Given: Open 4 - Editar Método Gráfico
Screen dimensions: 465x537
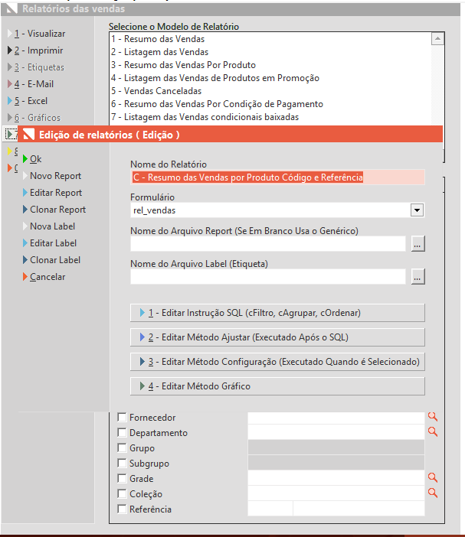Looking at the screenshot, I should (277, 386).
